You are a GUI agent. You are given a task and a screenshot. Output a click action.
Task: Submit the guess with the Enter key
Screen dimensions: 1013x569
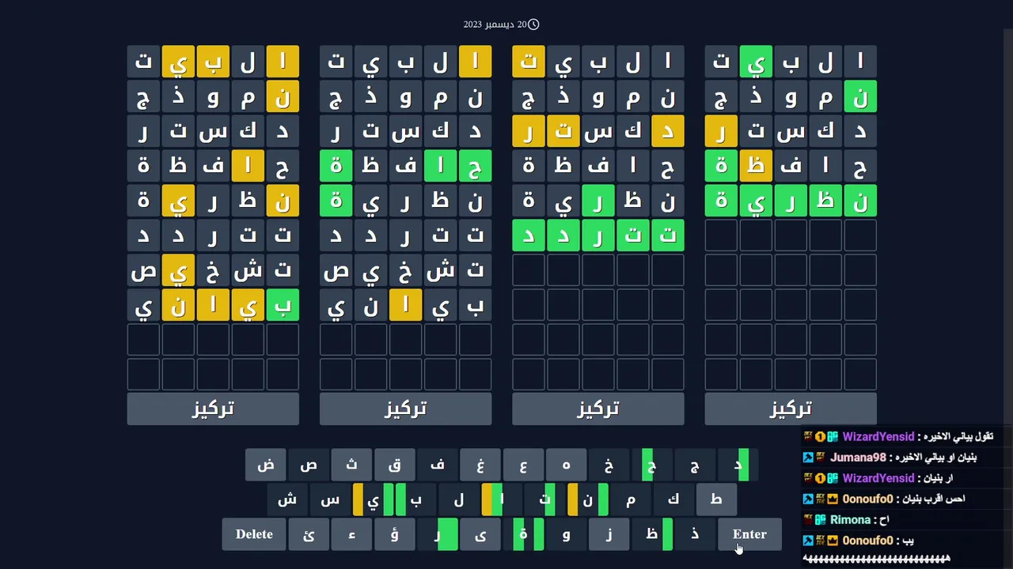click(x=749, y=534)
